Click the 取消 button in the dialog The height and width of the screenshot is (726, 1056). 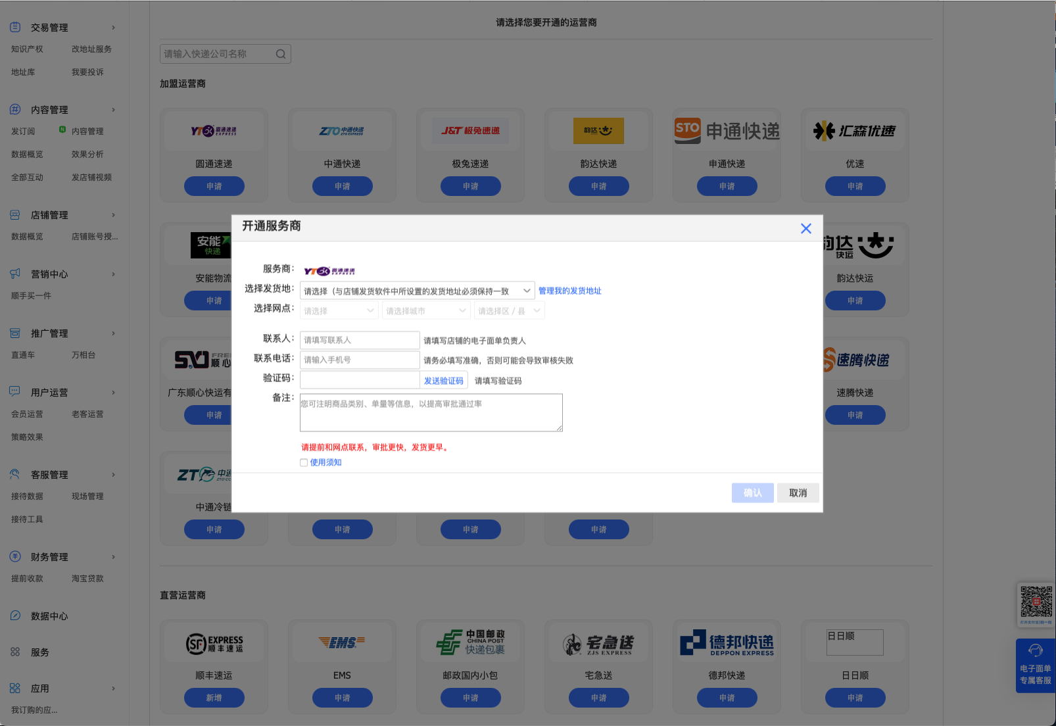coord(798,493)
